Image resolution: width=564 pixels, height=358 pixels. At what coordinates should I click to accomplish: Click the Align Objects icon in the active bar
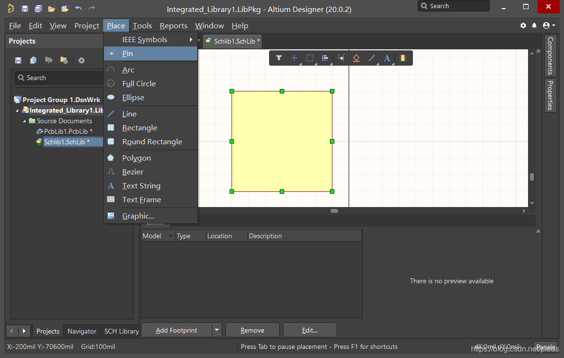[x=325, y=58]
